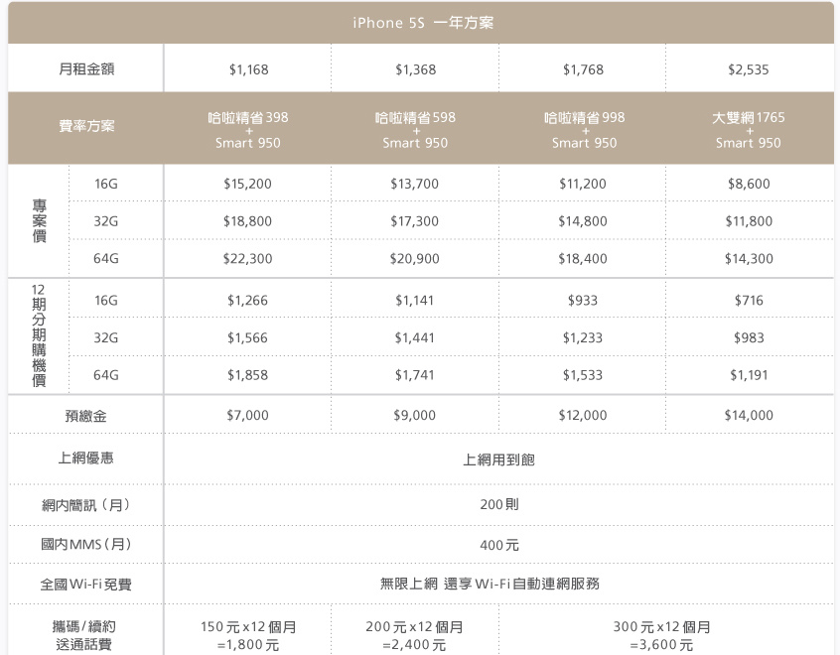Viewport: 840px width, 655px height.
Task: Click the $9,000 prepayment cell
Action: coord(415,415)
